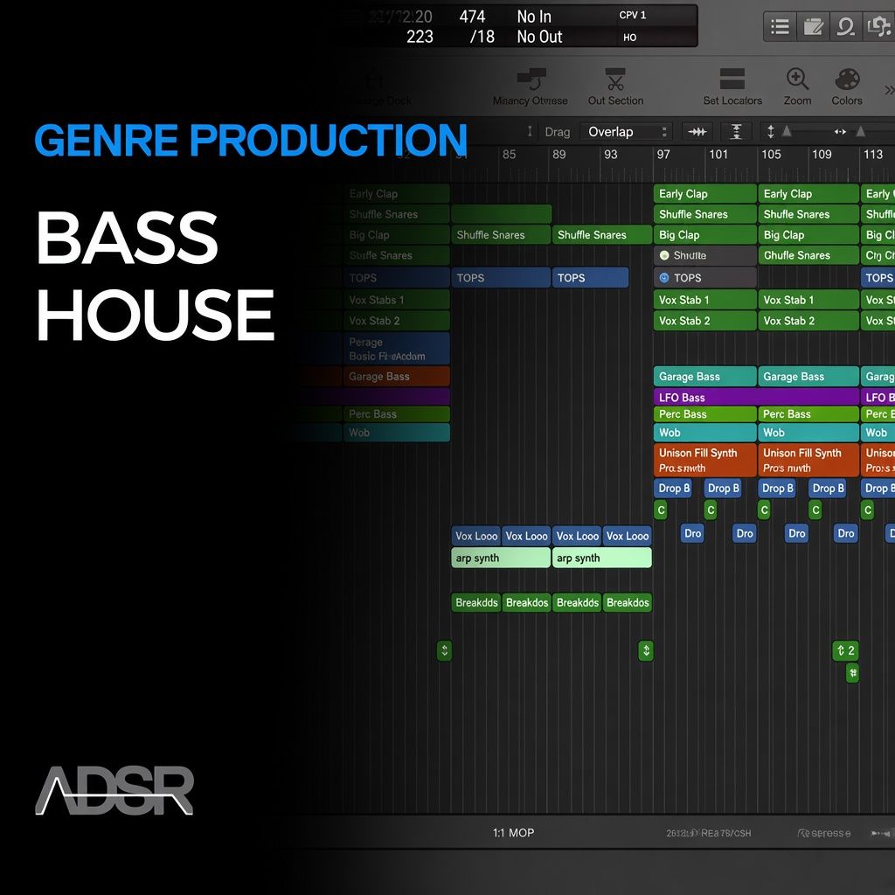Select the Ghufle Snares region
The height and width of the screenshot is (895, 895).
tap(808, 255)
